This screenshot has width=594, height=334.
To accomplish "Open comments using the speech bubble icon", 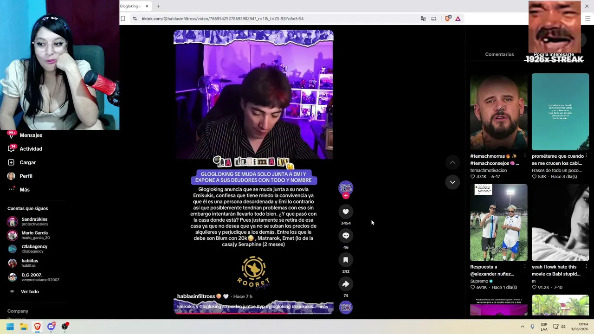I will coord(346,236).
